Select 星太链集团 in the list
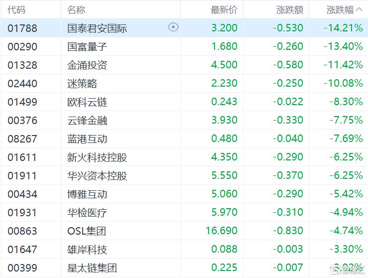Screen dimensions: 368x278 (92, 268)
